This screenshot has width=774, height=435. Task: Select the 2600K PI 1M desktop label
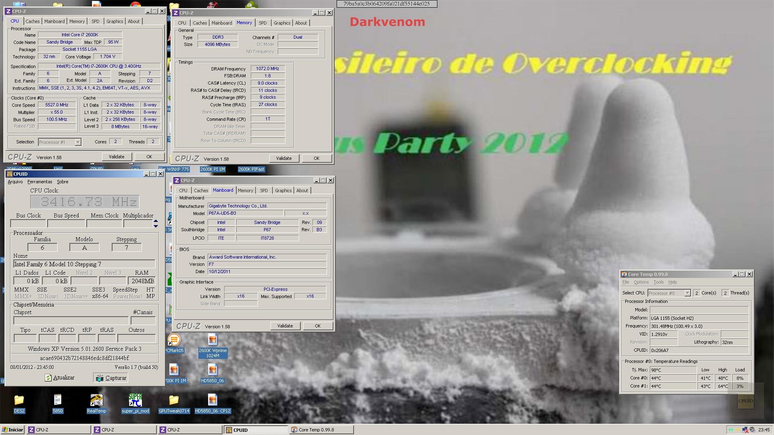[213, 169]
